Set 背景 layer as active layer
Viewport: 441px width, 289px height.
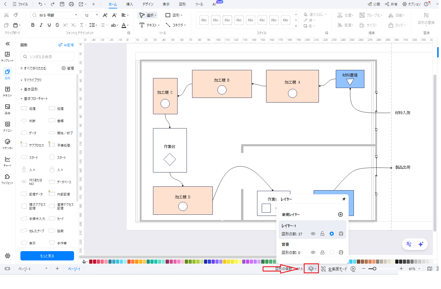(x=332, y=252)
